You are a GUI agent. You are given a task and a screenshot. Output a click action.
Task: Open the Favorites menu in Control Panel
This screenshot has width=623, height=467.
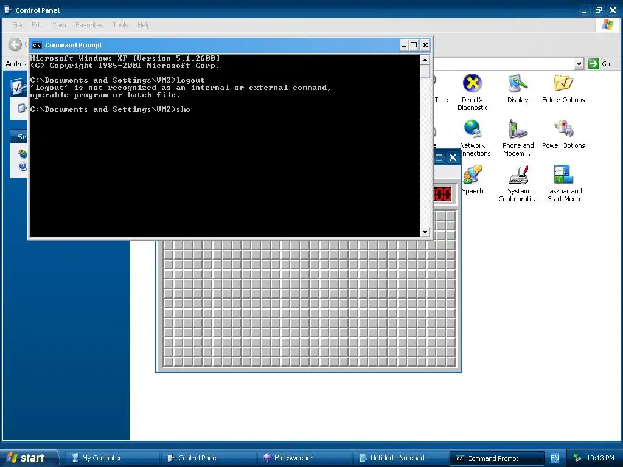coord(89,25)
